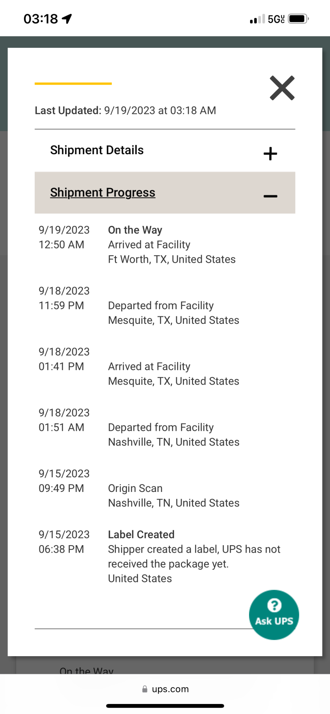Tap the cellular signal bars icon

click(x=257, y=19)
